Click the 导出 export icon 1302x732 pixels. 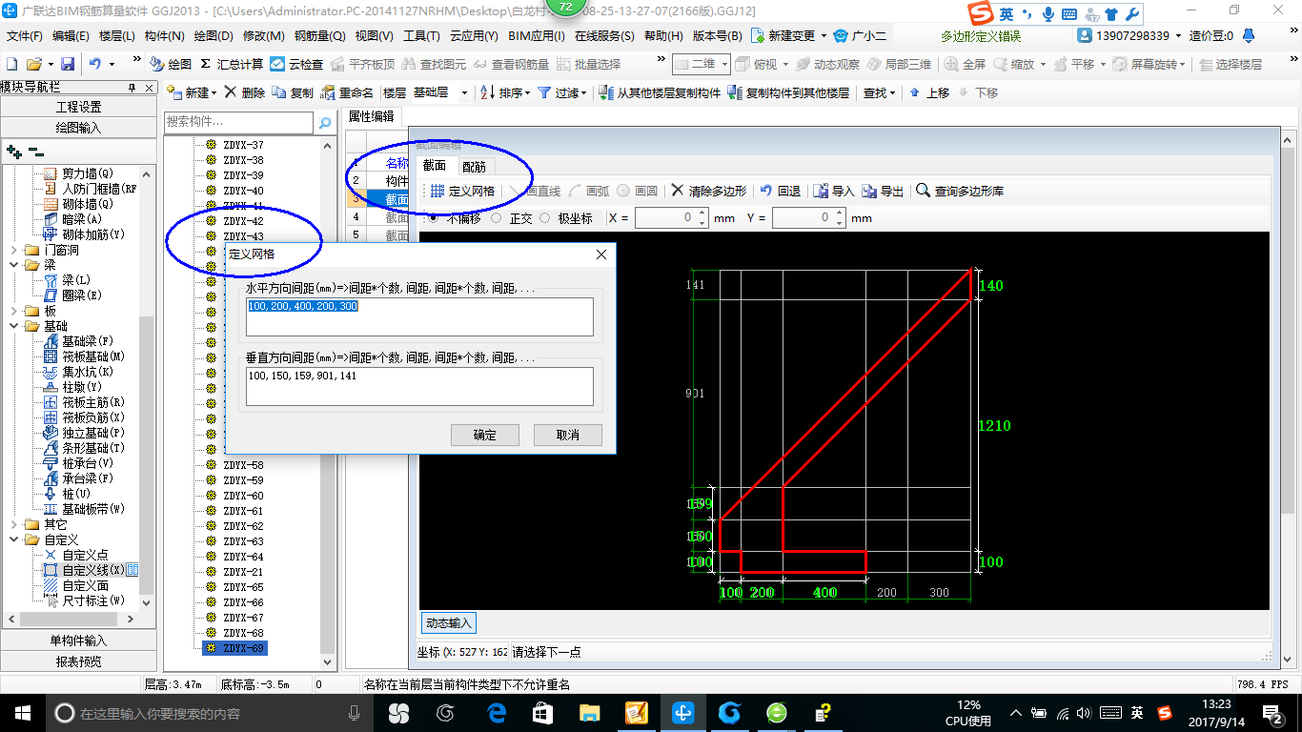point(883,191)
